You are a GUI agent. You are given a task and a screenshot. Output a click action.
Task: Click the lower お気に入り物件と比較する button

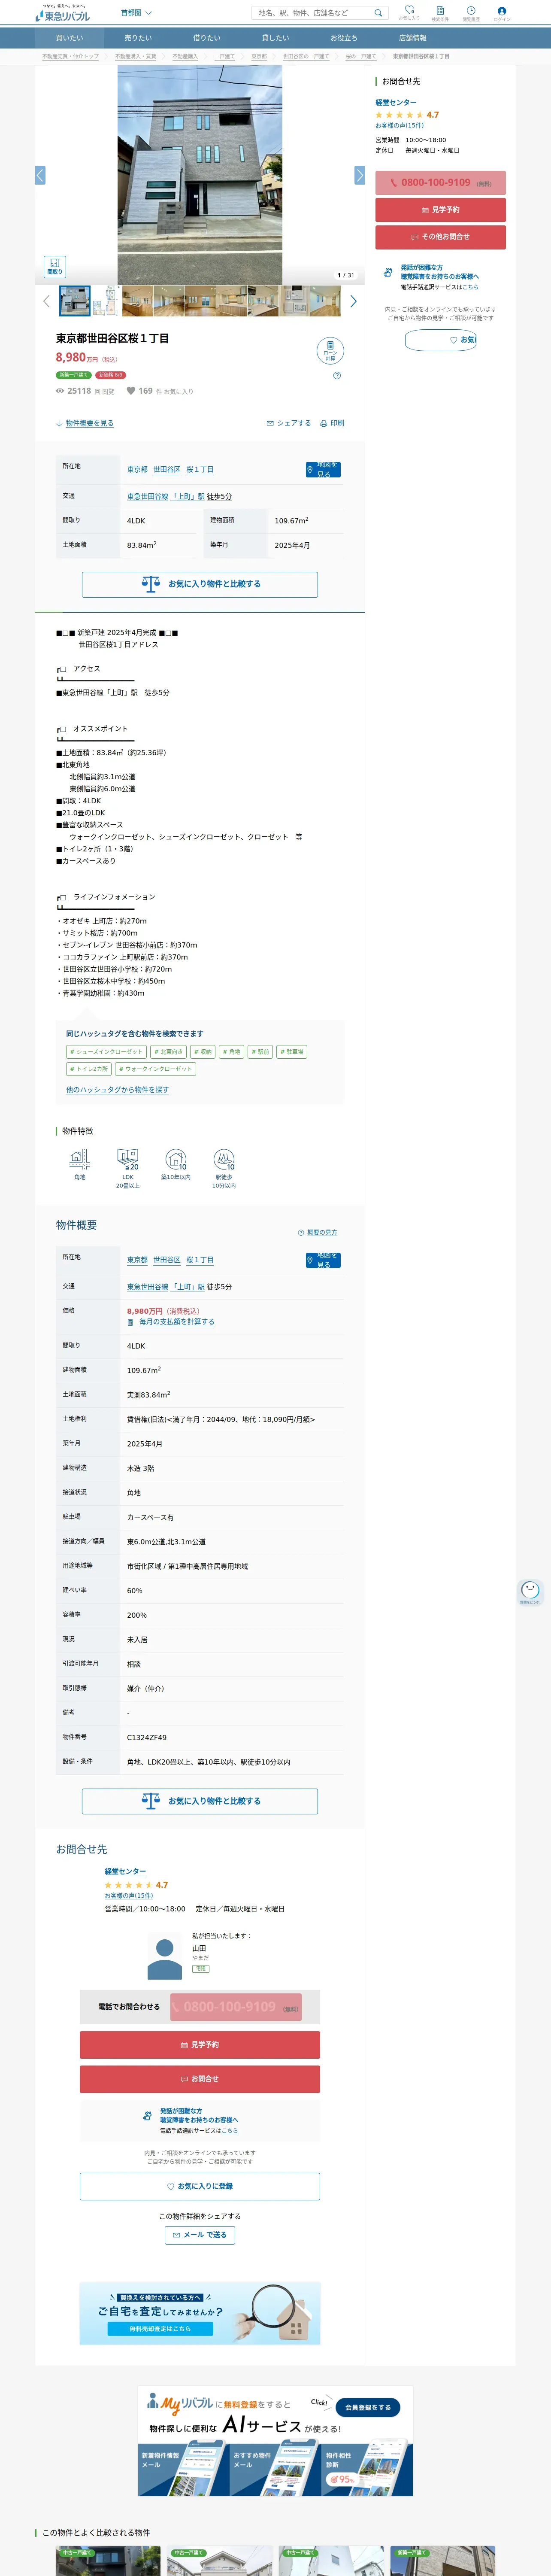(200, 1801)
